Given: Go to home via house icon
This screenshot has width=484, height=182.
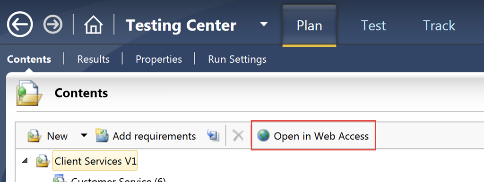Looking at the screenshot, I should pyautogui.click(x=93, y=25).
